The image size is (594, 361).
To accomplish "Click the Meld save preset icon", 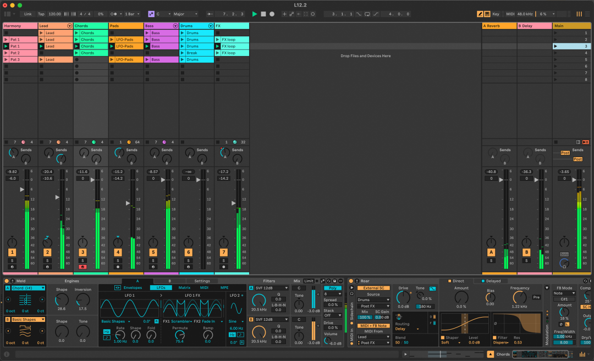I will point(334,281).
